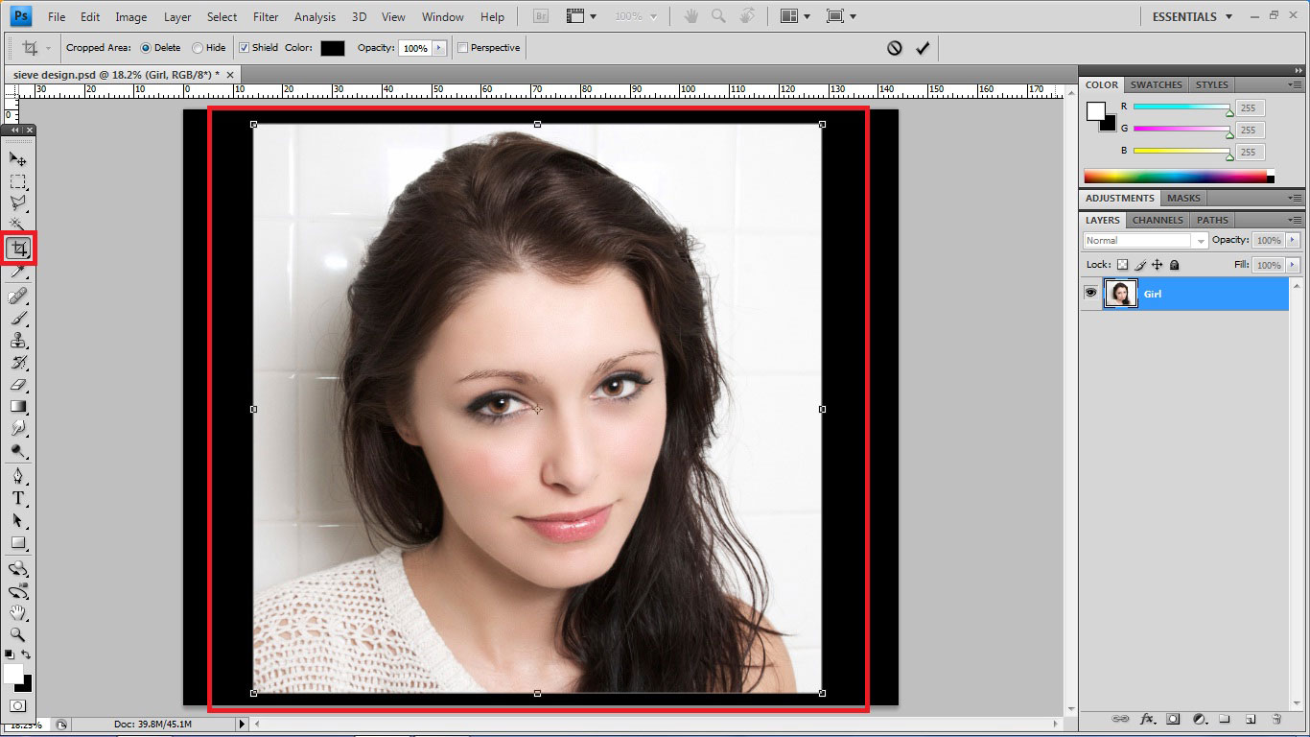
Task: Delete layer with trash icon
Action: click(1276, 719)
